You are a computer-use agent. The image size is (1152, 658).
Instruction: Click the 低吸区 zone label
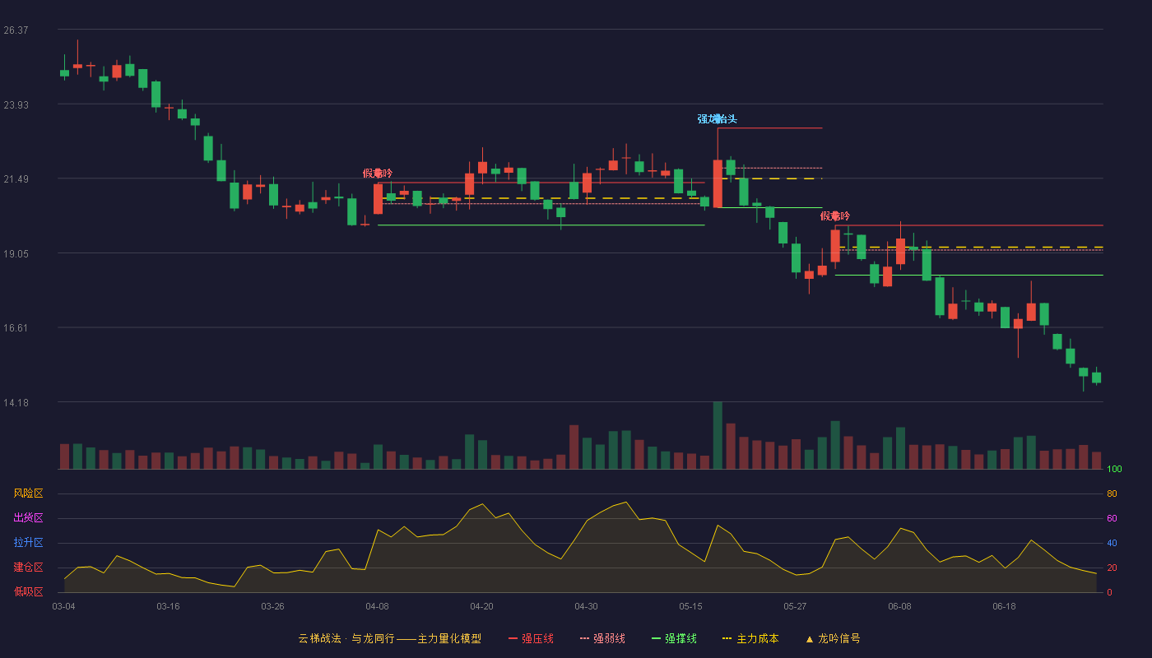pyautogui.click(x=28, y=591)
